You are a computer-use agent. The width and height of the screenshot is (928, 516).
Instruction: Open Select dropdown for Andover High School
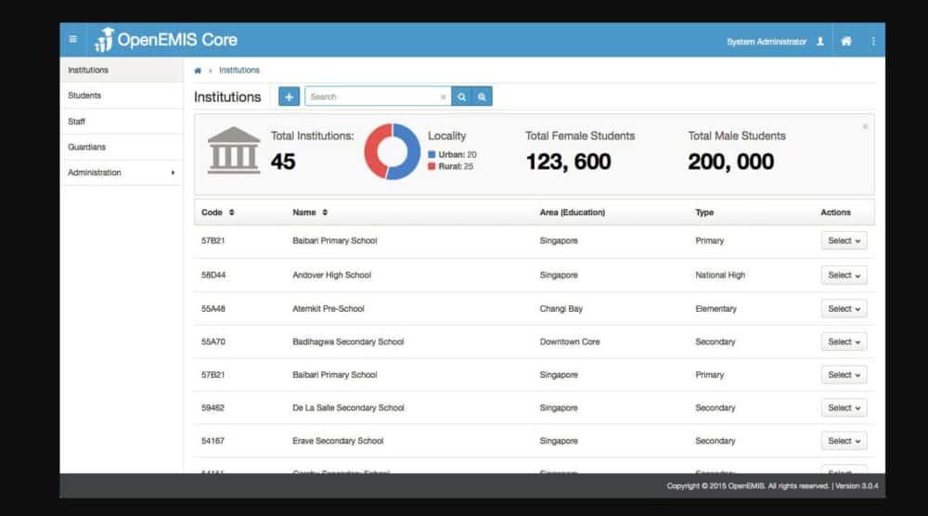coord(844,276)
